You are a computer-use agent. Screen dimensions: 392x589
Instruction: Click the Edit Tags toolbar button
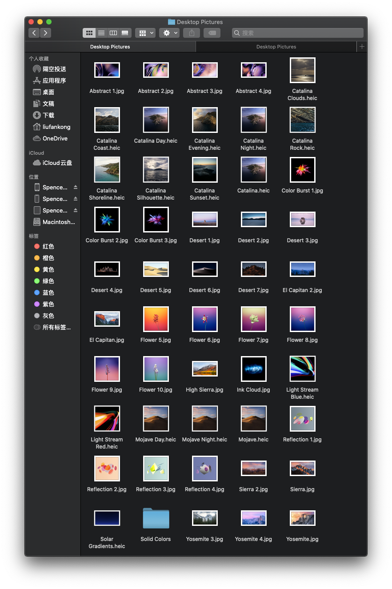tap(212, 33)
